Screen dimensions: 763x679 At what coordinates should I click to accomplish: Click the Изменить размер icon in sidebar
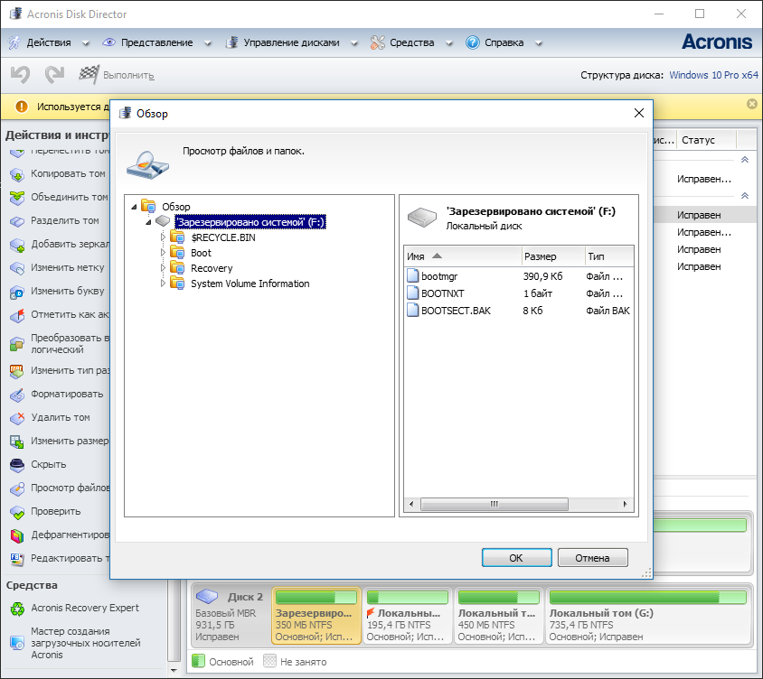point(17,442)
